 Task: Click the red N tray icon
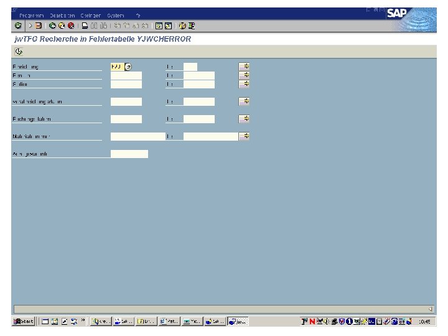tap(312, 322)
